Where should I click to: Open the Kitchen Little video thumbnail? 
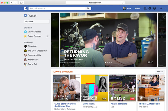point(66,88)
